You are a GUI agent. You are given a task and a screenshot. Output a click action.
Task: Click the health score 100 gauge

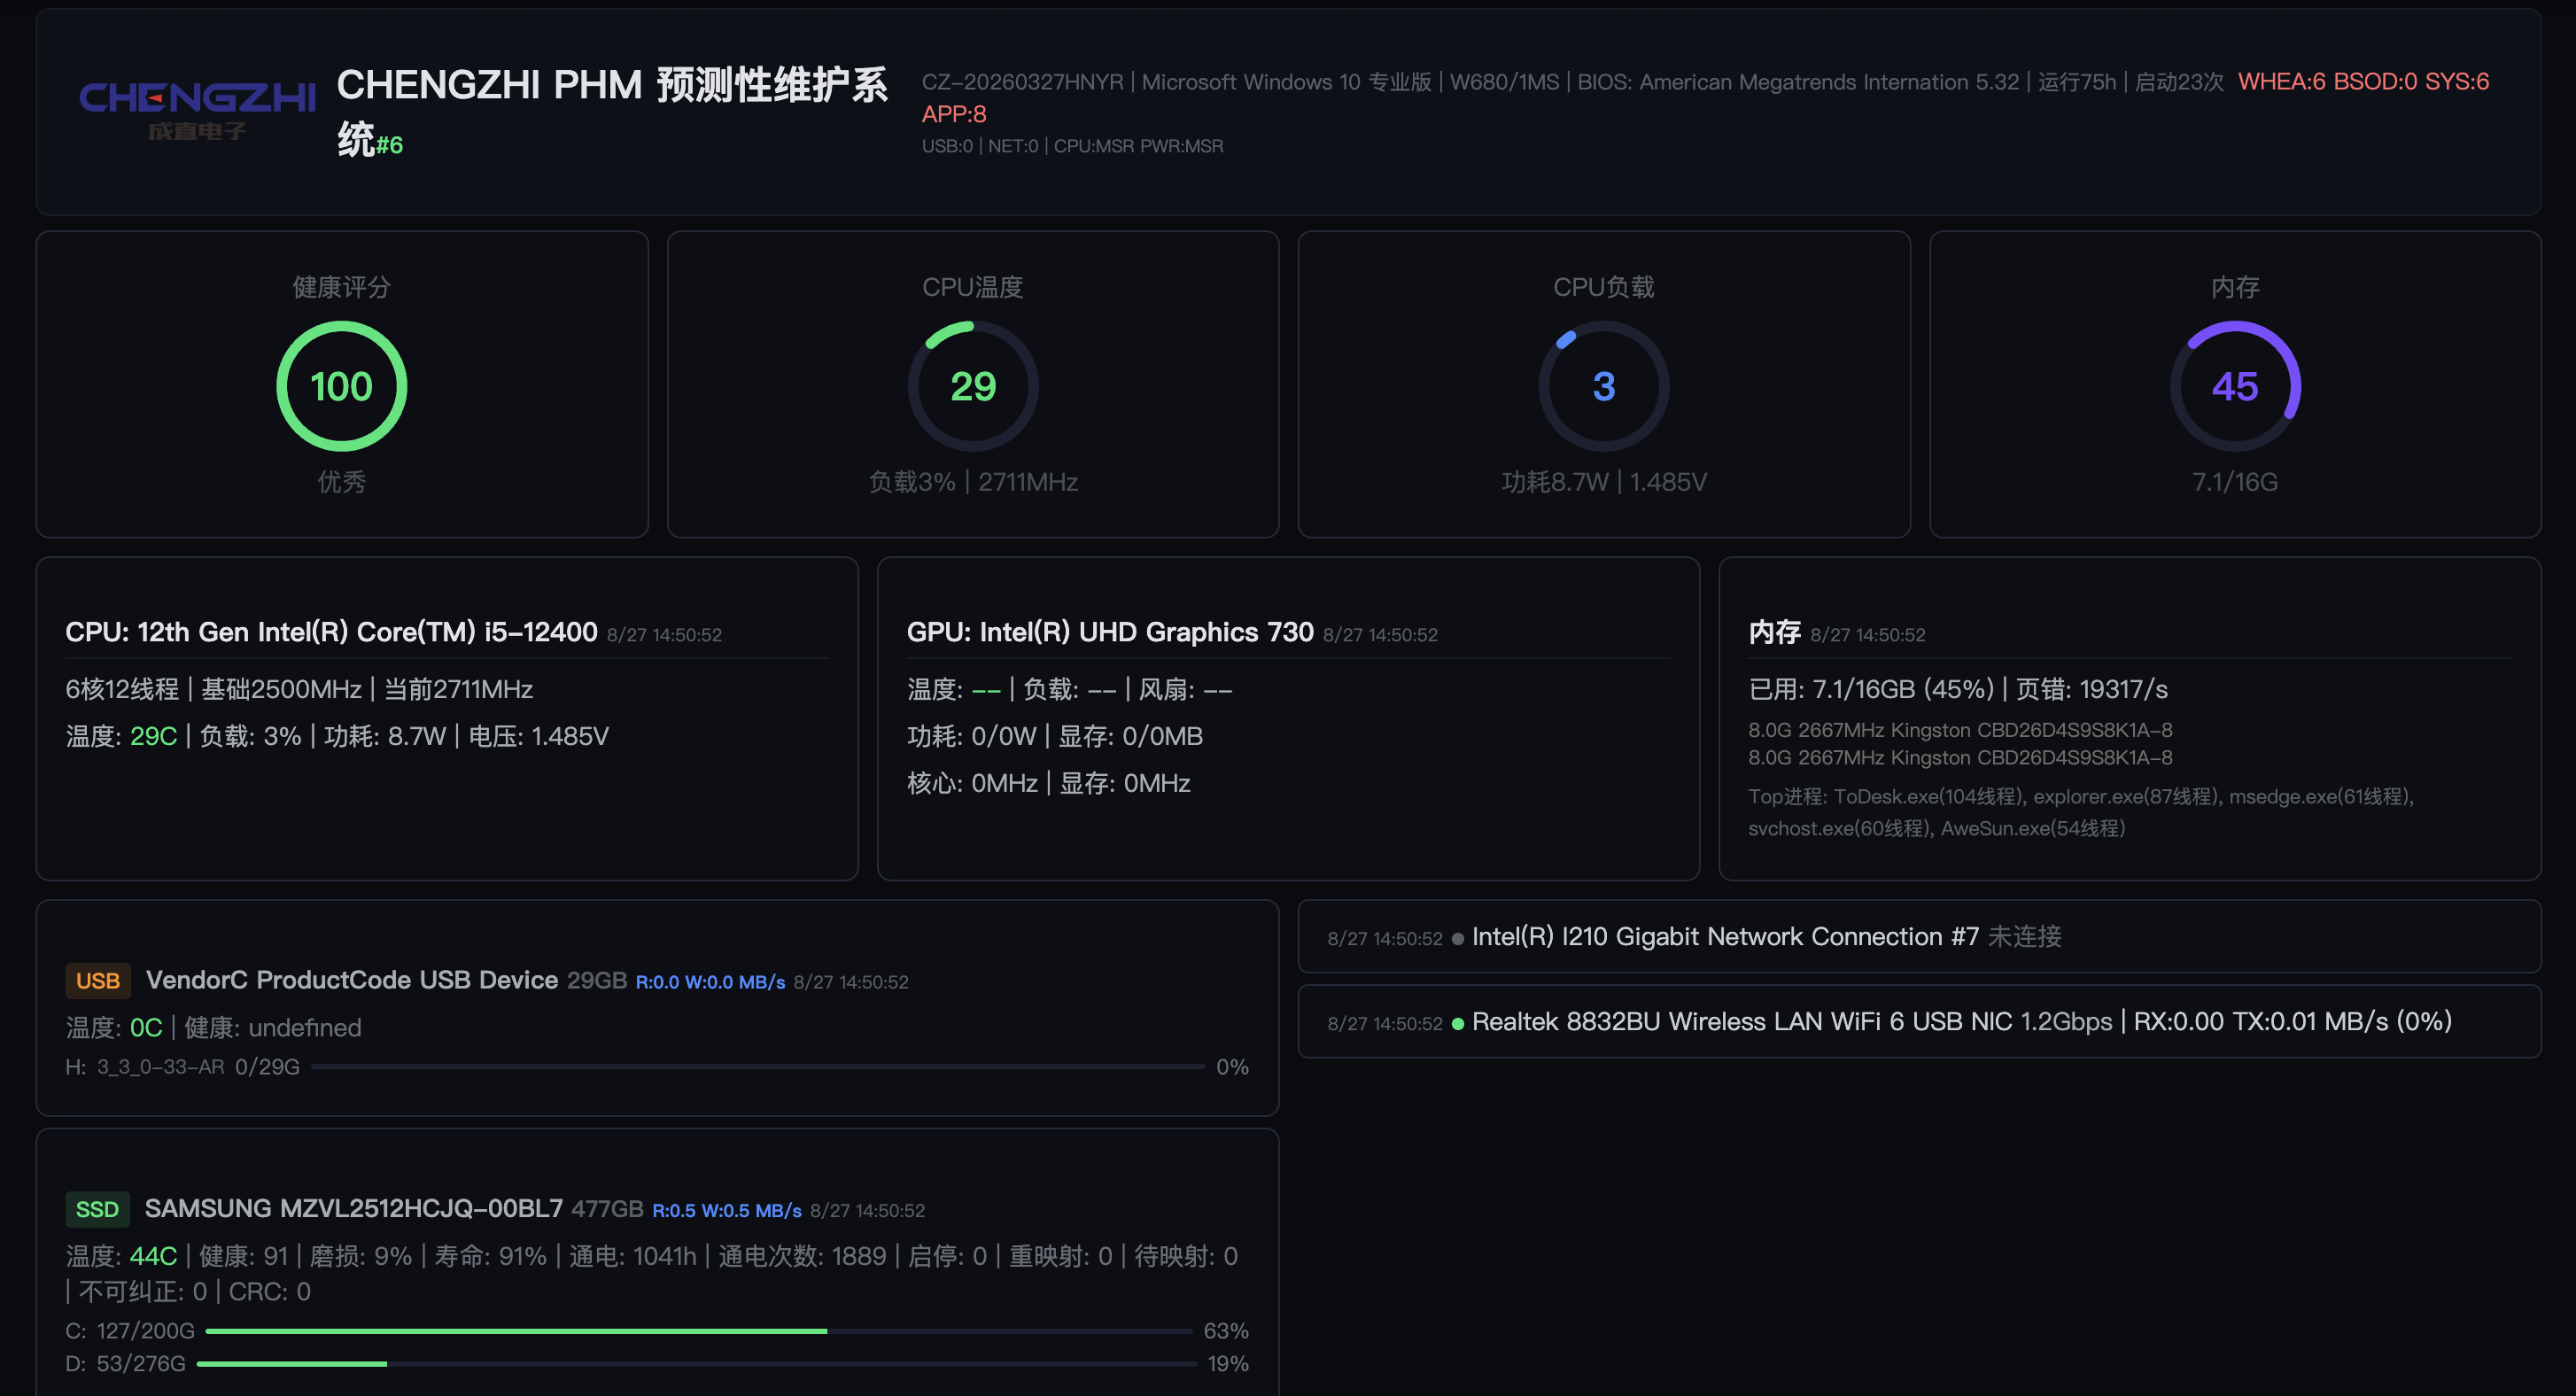[x=342, y=386]
